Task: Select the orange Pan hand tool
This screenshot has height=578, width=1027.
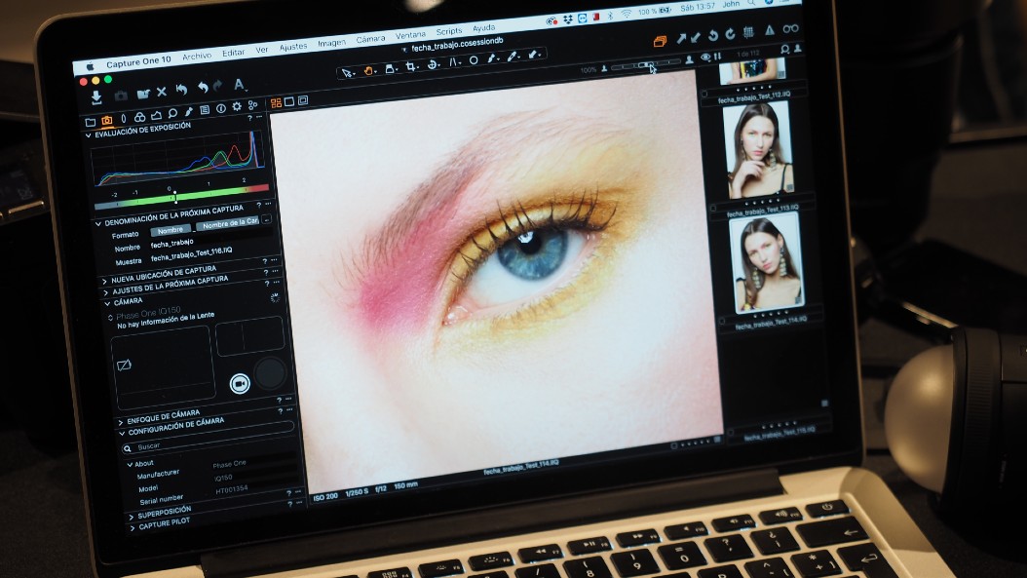Action: (x=369, y=69)
